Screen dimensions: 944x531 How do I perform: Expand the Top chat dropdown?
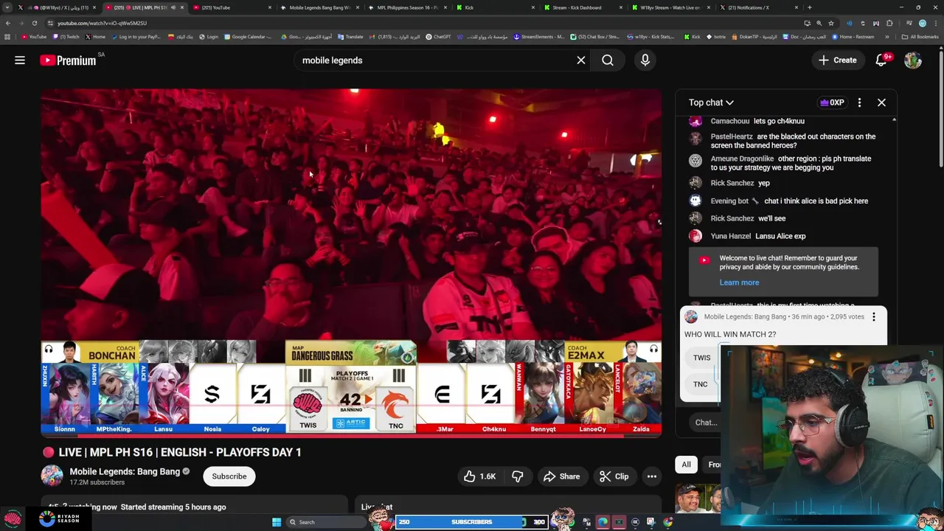click(711, 103)
